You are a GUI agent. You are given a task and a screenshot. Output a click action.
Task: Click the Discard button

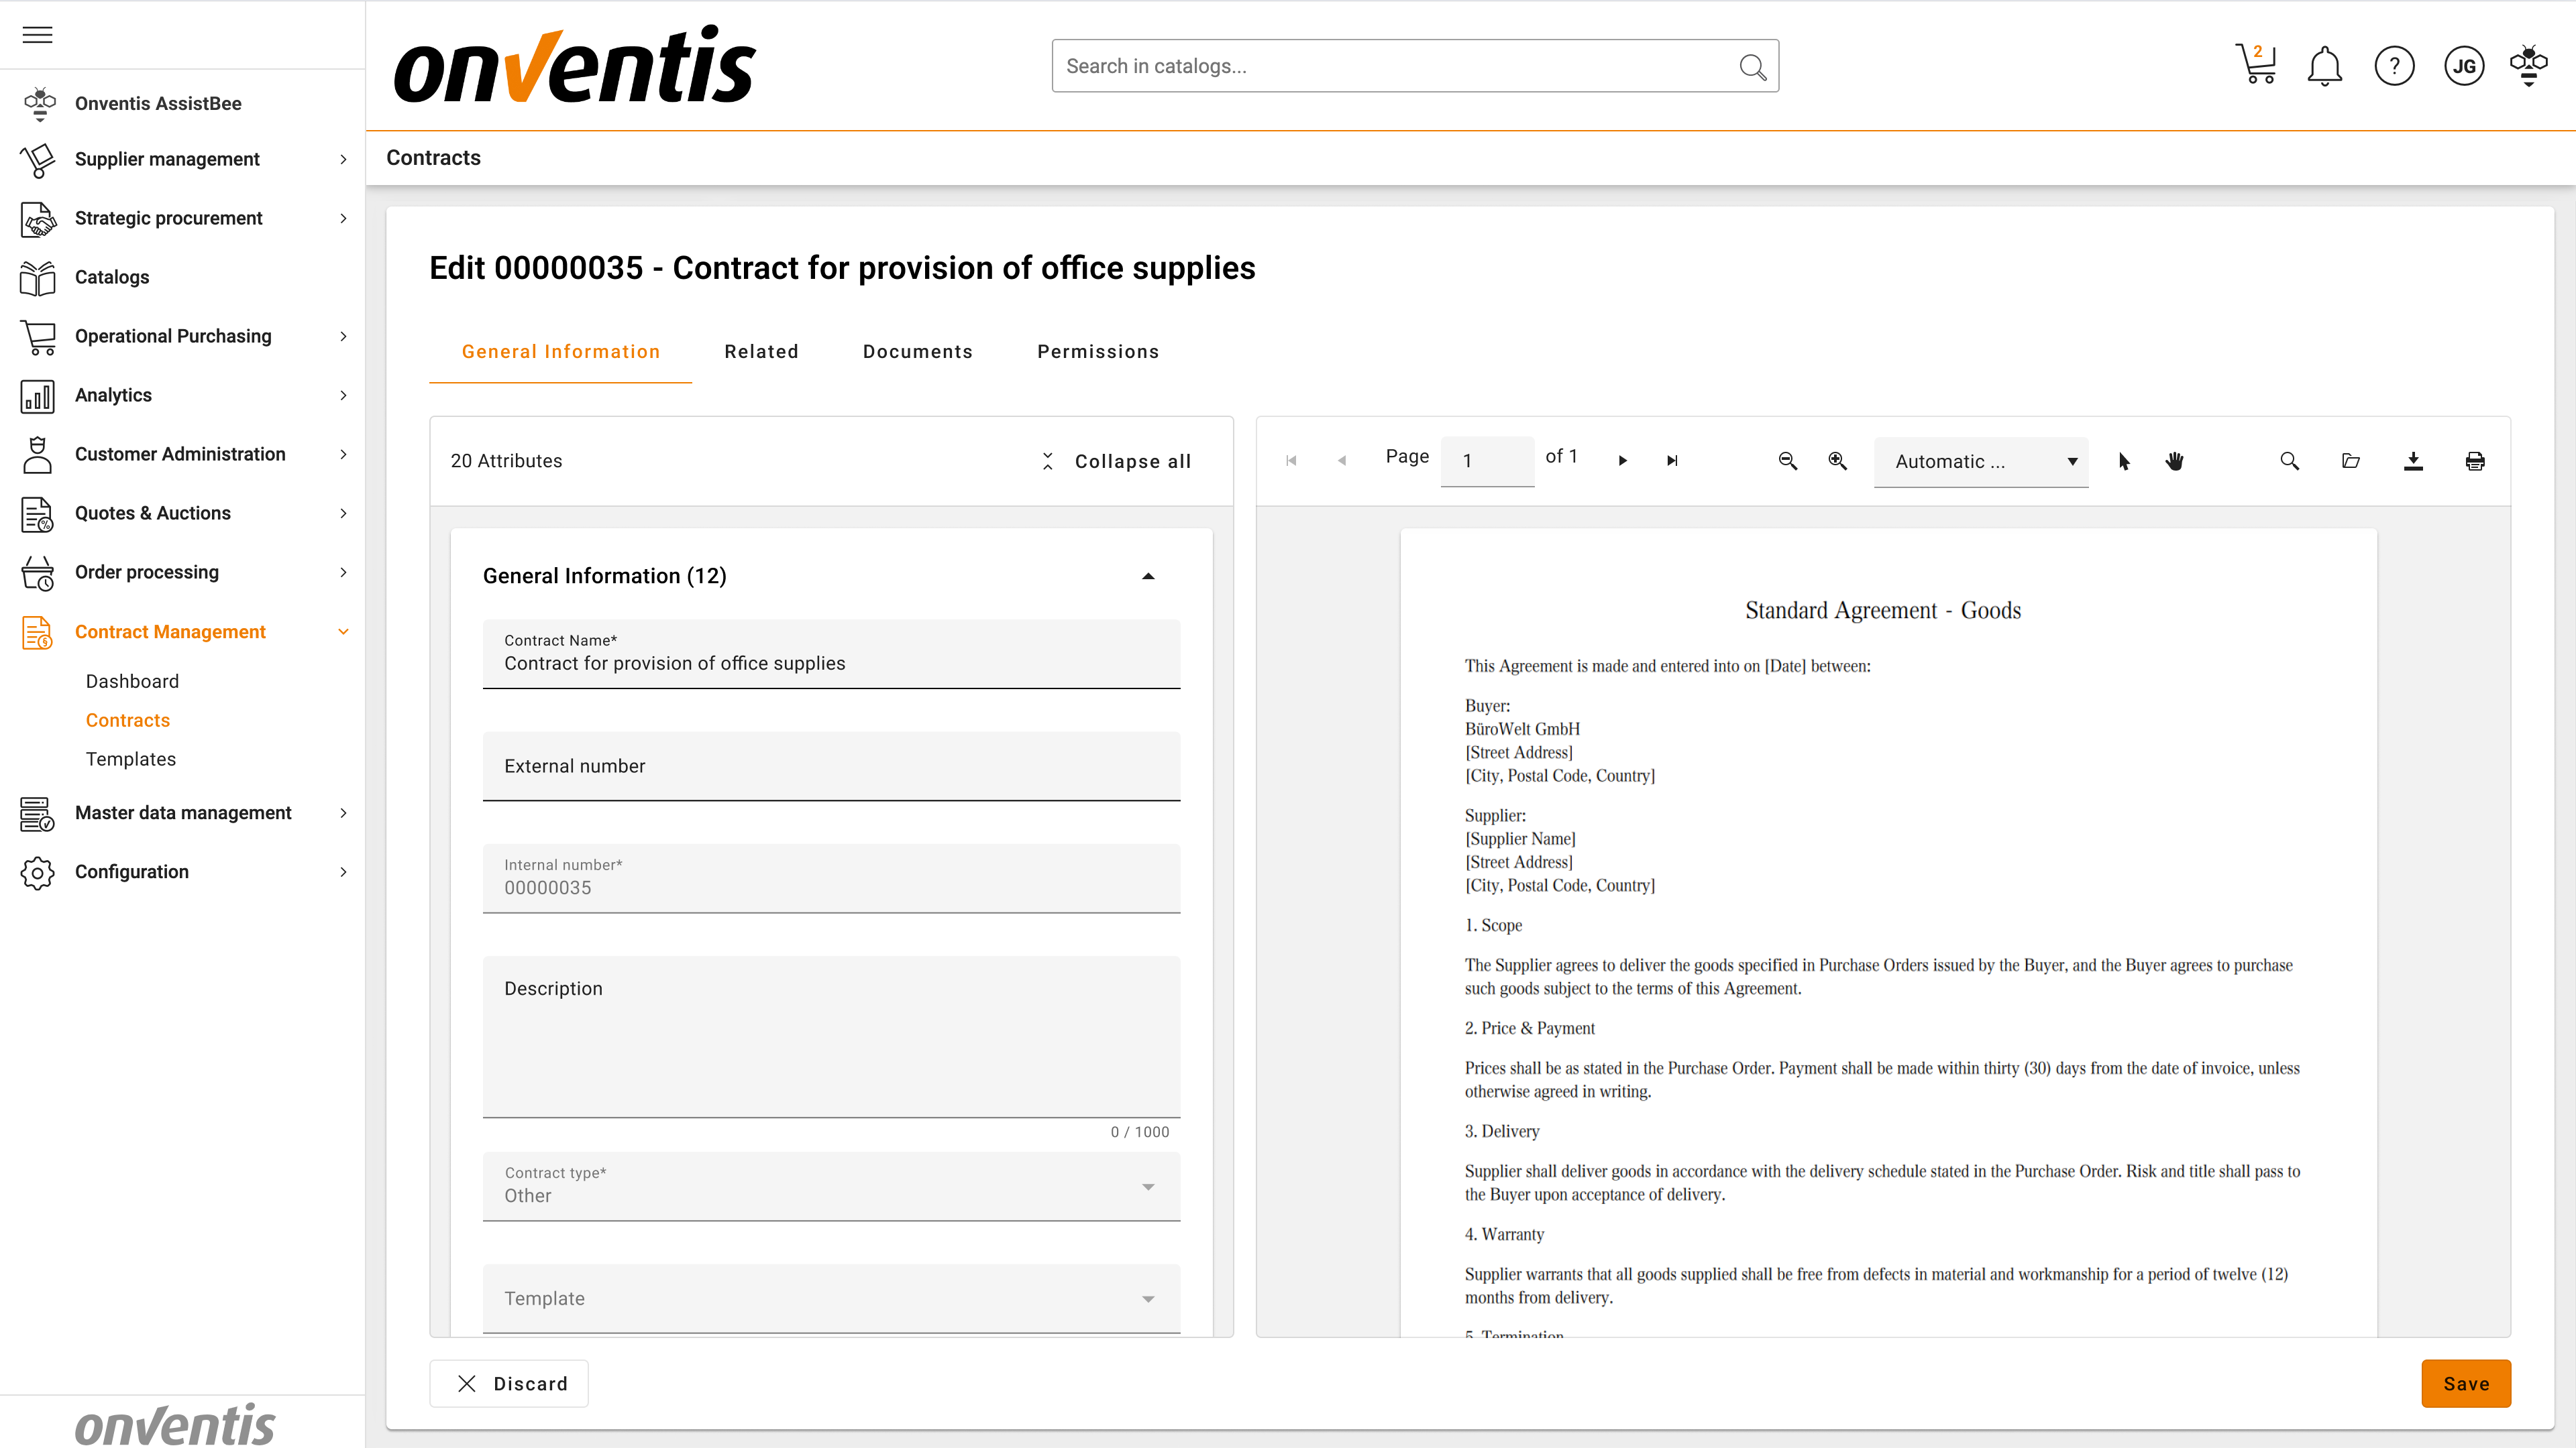(x=509, y=1383)
